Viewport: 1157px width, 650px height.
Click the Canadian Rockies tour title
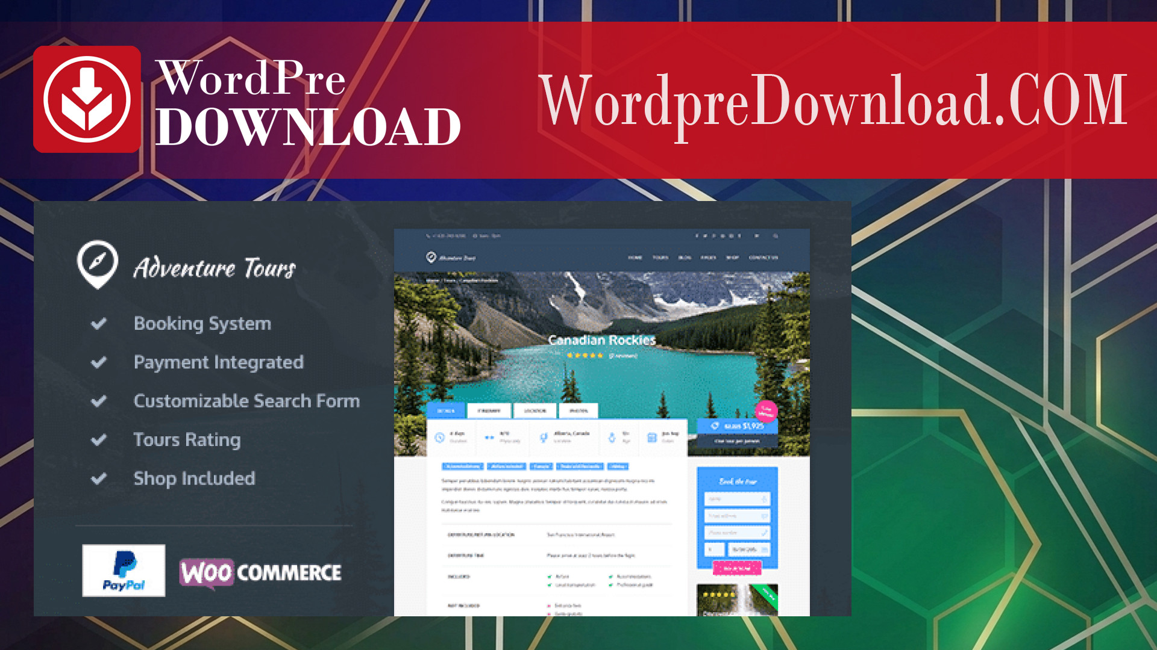point(601,340)
